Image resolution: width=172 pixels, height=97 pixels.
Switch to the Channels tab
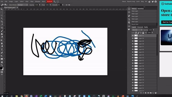click(x=140, y=27)
